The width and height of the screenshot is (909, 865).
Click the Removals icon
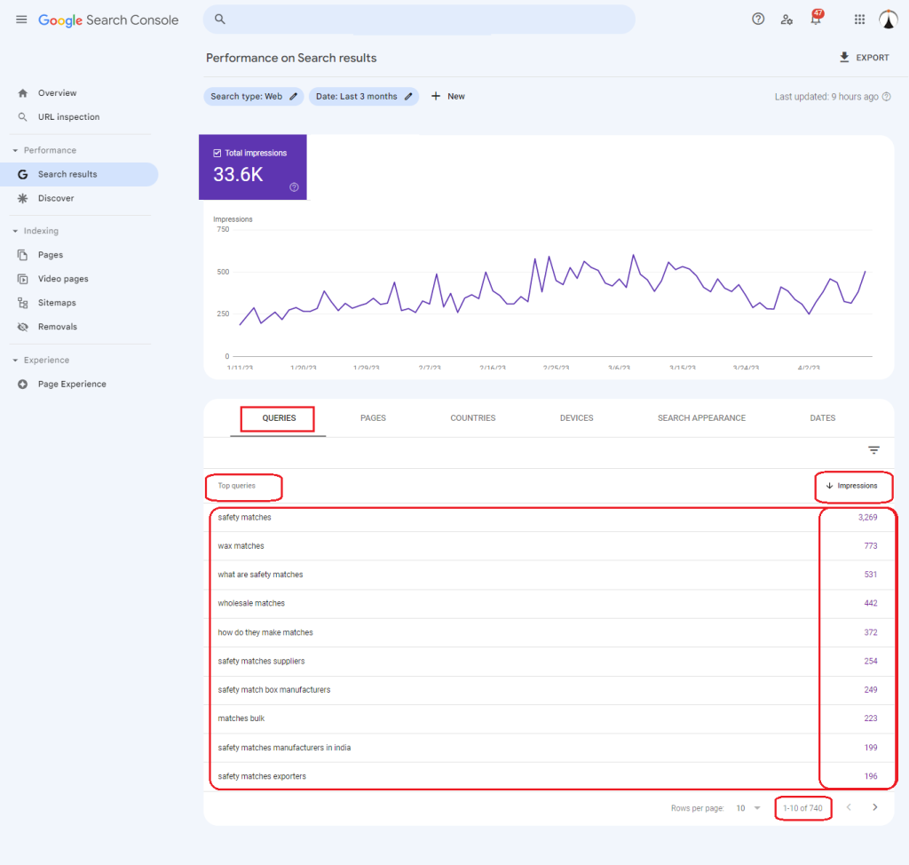pos(22,327)
